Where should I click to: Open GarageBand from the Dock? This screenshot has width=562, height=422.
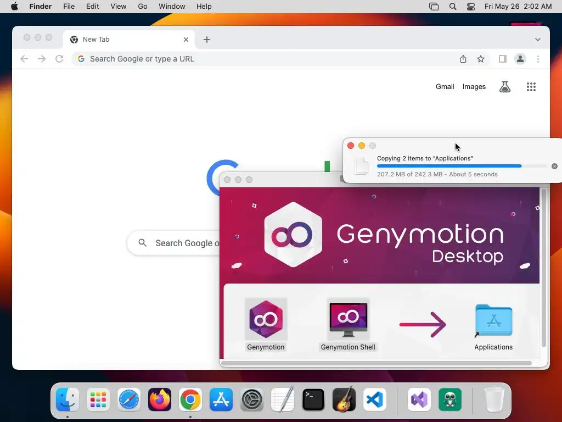[x=344, y=399]
